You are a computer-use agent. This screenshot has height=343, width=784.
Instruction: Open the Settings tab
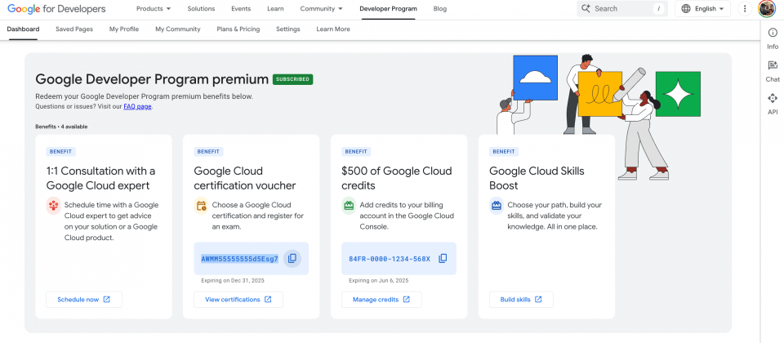[x=288, y=29]
